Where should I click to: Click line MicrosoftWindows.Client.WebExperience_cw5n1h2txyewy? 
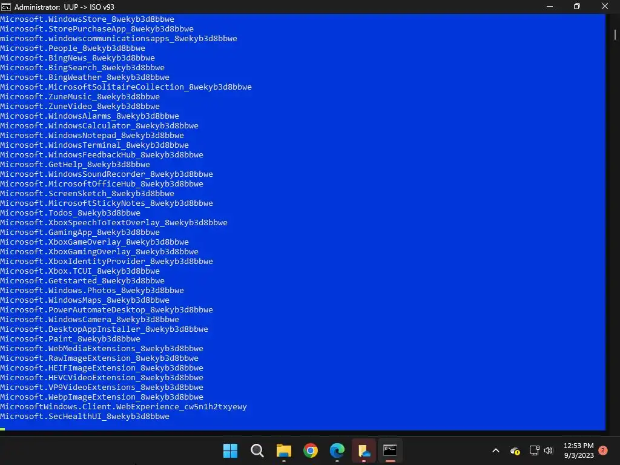pos(124,406)
